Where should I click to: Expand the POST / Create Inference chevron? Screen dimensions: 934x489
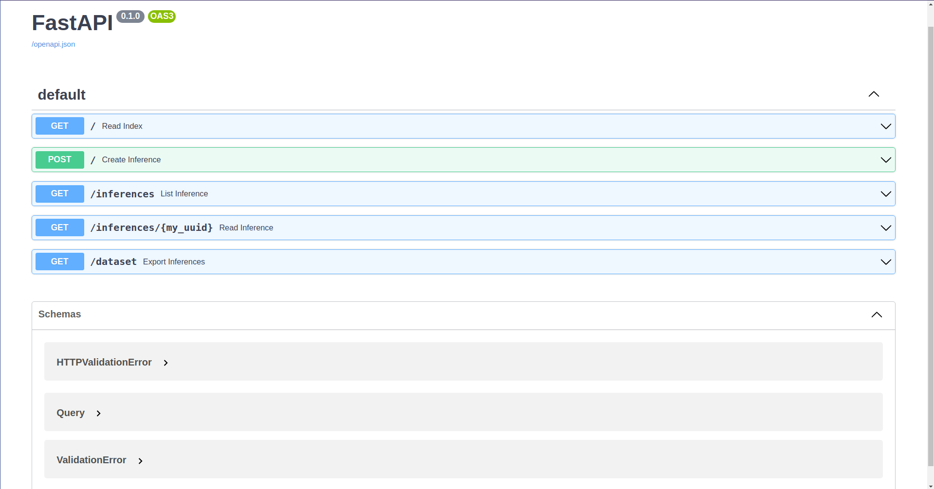point(885,160)
